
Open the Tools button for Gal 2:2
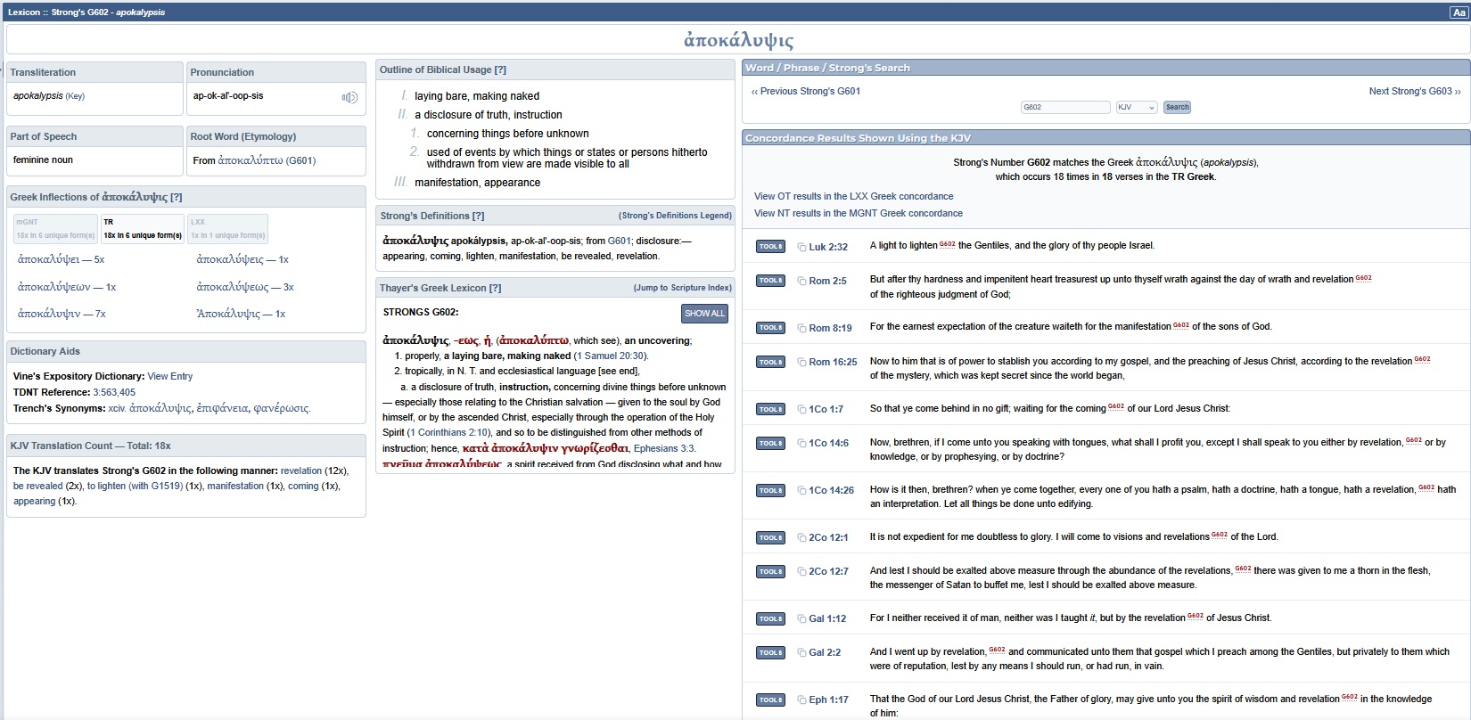pyautogui.click(x=770, y=652)
